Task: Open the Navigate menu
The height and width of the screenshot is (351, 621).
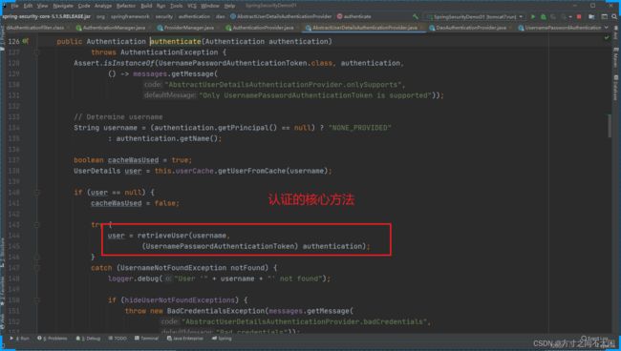Action: pos(63,6)
